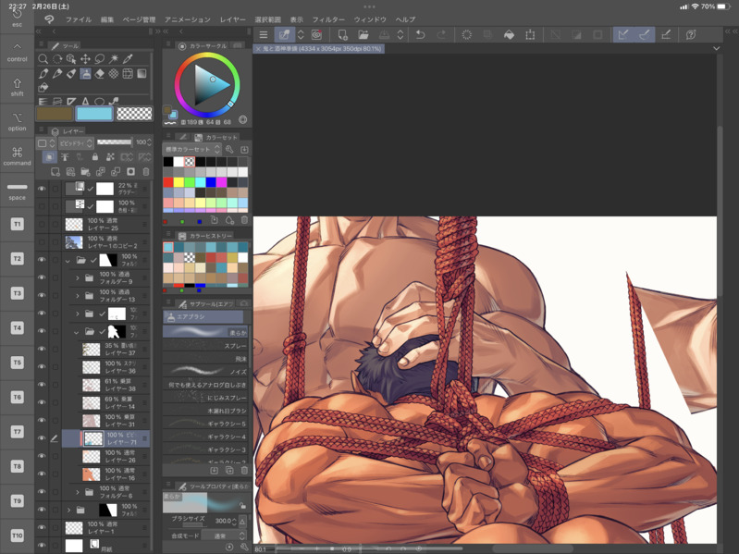The image size is (739, 554).
Task: Open the canvas tab list chevron
Action: pyautogui.click(x=717, y=48)
